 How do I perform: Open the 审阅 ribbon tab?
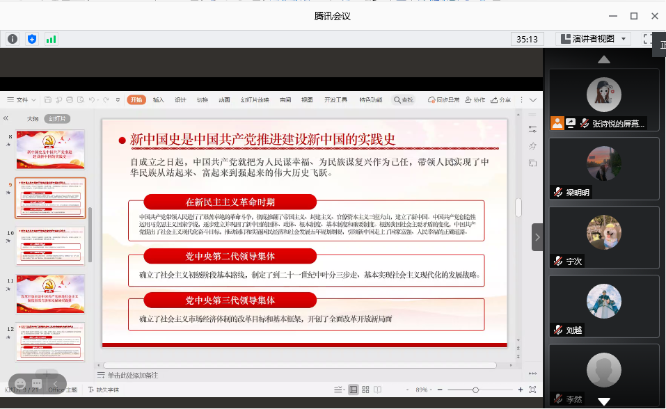285,99
